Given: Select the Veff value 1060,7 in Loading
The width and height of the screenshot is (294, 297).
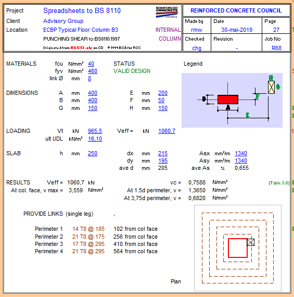Looking at the screenshot, I should click(167, 131).
